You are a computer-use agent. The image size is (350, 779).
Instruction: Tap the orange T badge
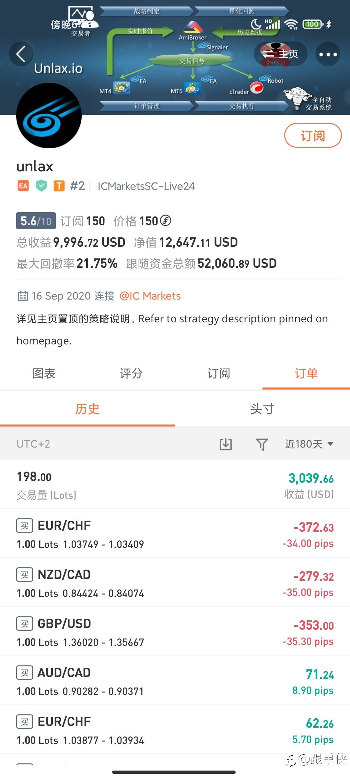pyautogui.click(x=59, y=186)
